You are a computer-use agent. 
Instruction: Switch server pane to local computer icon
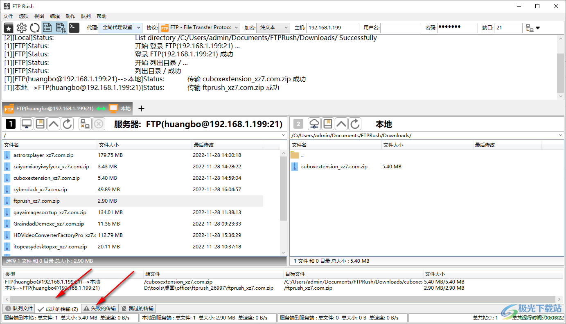27,124
